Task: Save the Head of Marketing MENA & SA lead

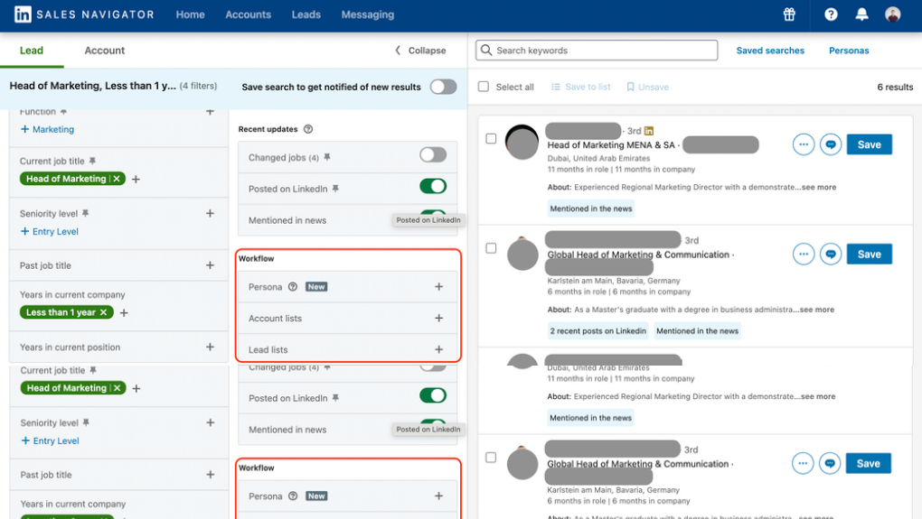Action: tap(869, 144)
